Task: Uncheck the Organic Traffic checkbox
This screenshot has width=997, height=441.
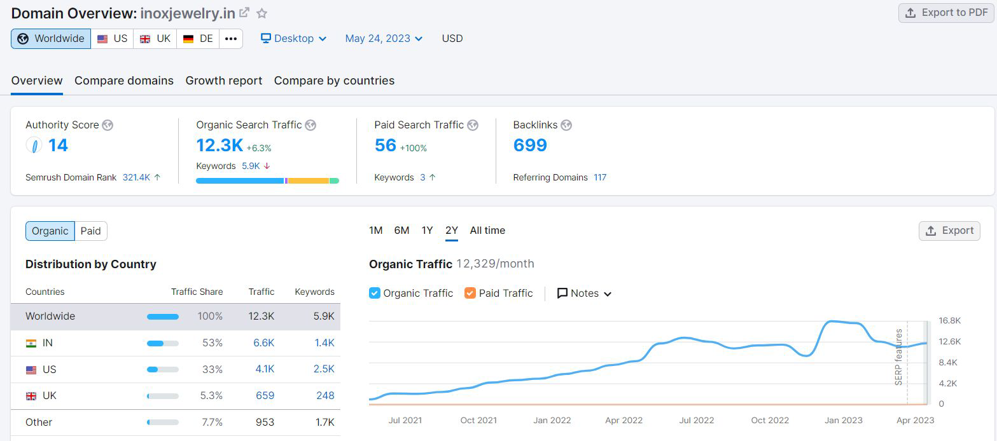Action: pyautogui.click(x=375, y=293)
